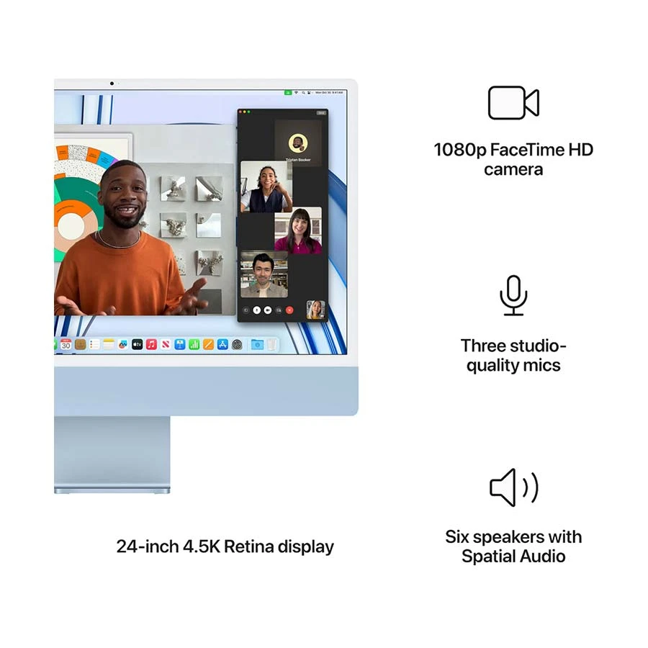Viewport: 648px width, 648px height.
Task: Click 'Three studio-quality mics' text
Action: click(513, 356)
